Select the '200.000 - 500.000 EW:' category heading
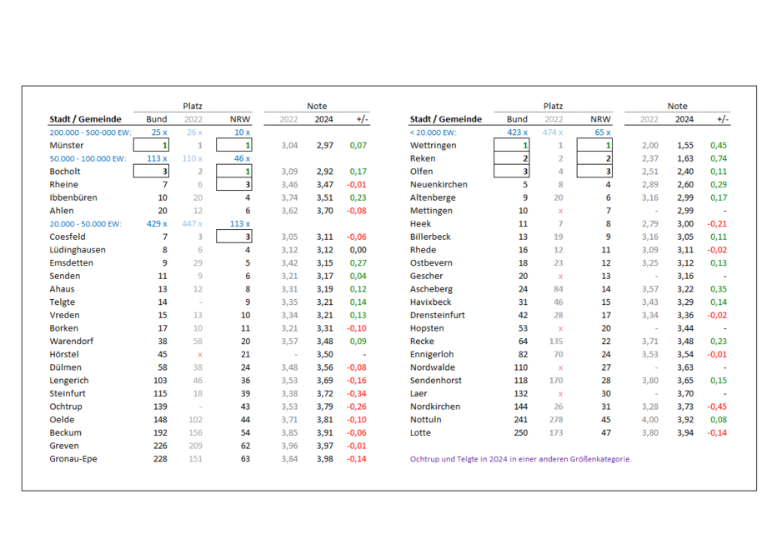Image resolution: width=772 pixels, height=559 pixels. point(90,132)
